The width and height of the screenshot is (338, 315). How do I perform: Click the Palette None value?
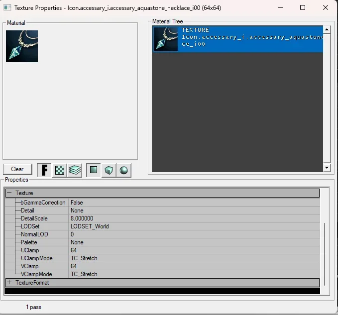[194, 242]
